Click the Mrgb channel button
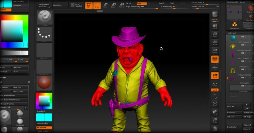 [x=129, y=3]
